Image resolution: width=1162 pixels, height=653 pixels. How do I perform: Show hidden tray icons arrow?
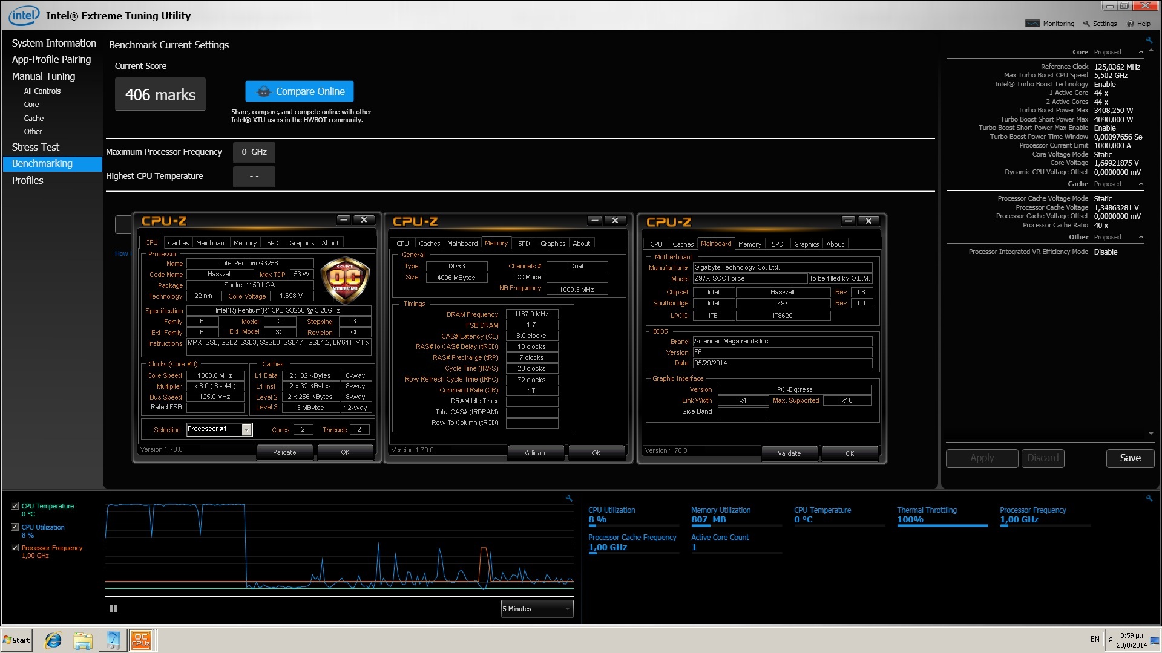pyautogui.click(x=1111, y=639)
